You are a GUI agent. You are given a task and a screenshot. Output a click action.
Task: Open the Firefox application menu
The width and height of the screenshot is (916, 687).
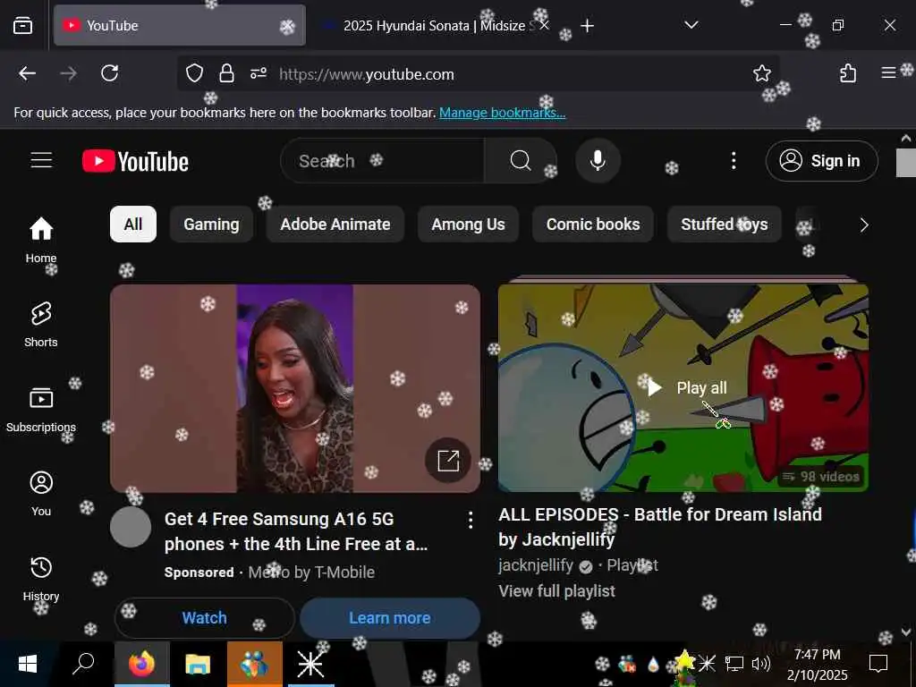[888, 72]
